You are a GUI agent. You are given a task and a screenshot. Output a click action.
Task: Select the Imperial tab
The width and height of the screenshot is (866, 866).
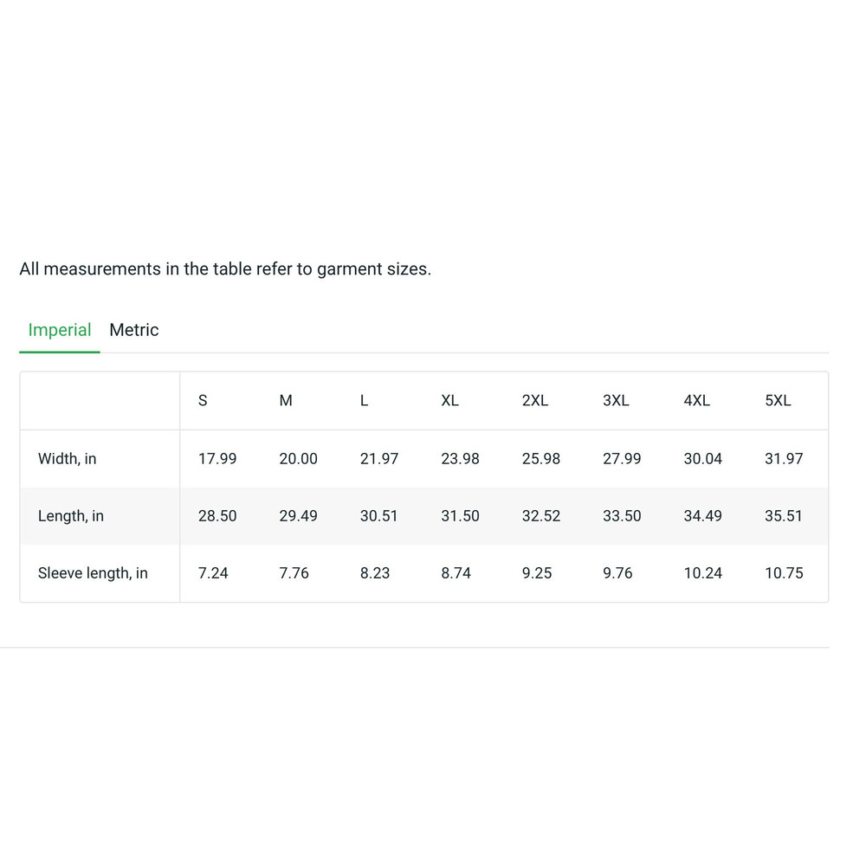(60, 330)
